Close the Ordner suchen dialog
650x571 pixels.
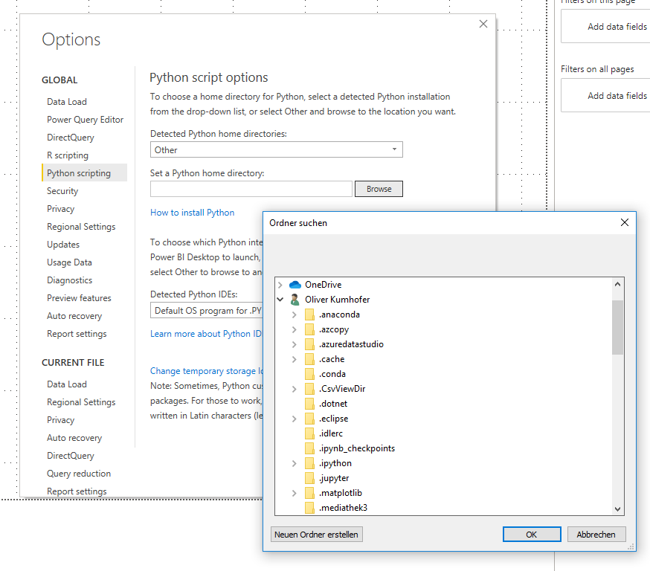point(624,222)
